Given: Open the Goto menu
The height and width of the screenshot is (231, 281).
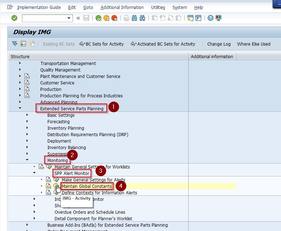Looking at the screenshot, I should click(88, 7).
